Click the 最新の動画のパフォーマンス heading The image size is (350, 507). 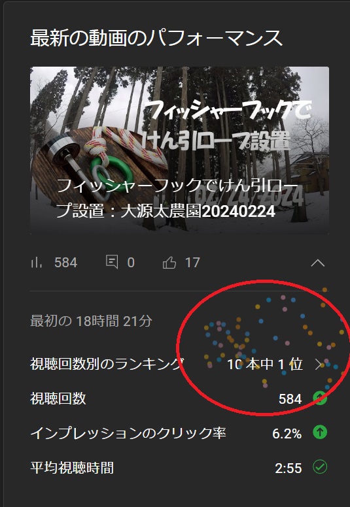156,39
